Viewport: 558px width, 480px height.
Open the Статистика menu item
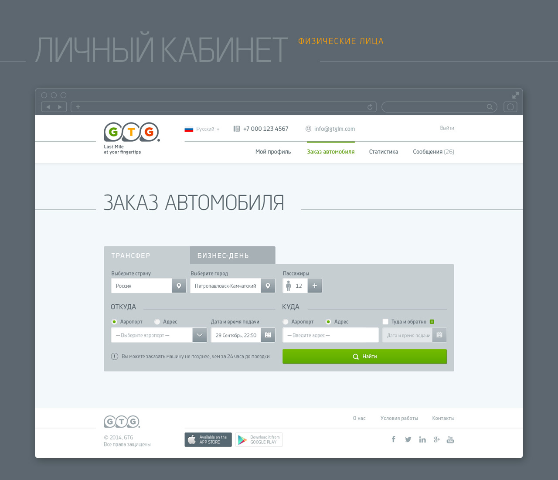pyautogui.click(x=383, y=152)
